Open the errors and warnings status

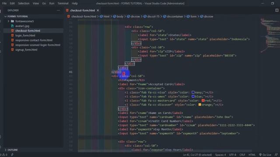click(x=4, y=155)
